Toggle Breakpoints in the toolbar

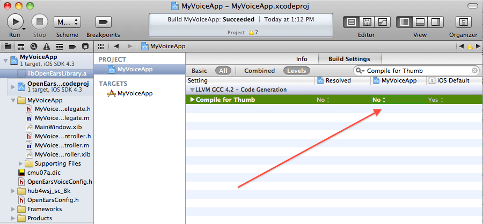[103, 22]
